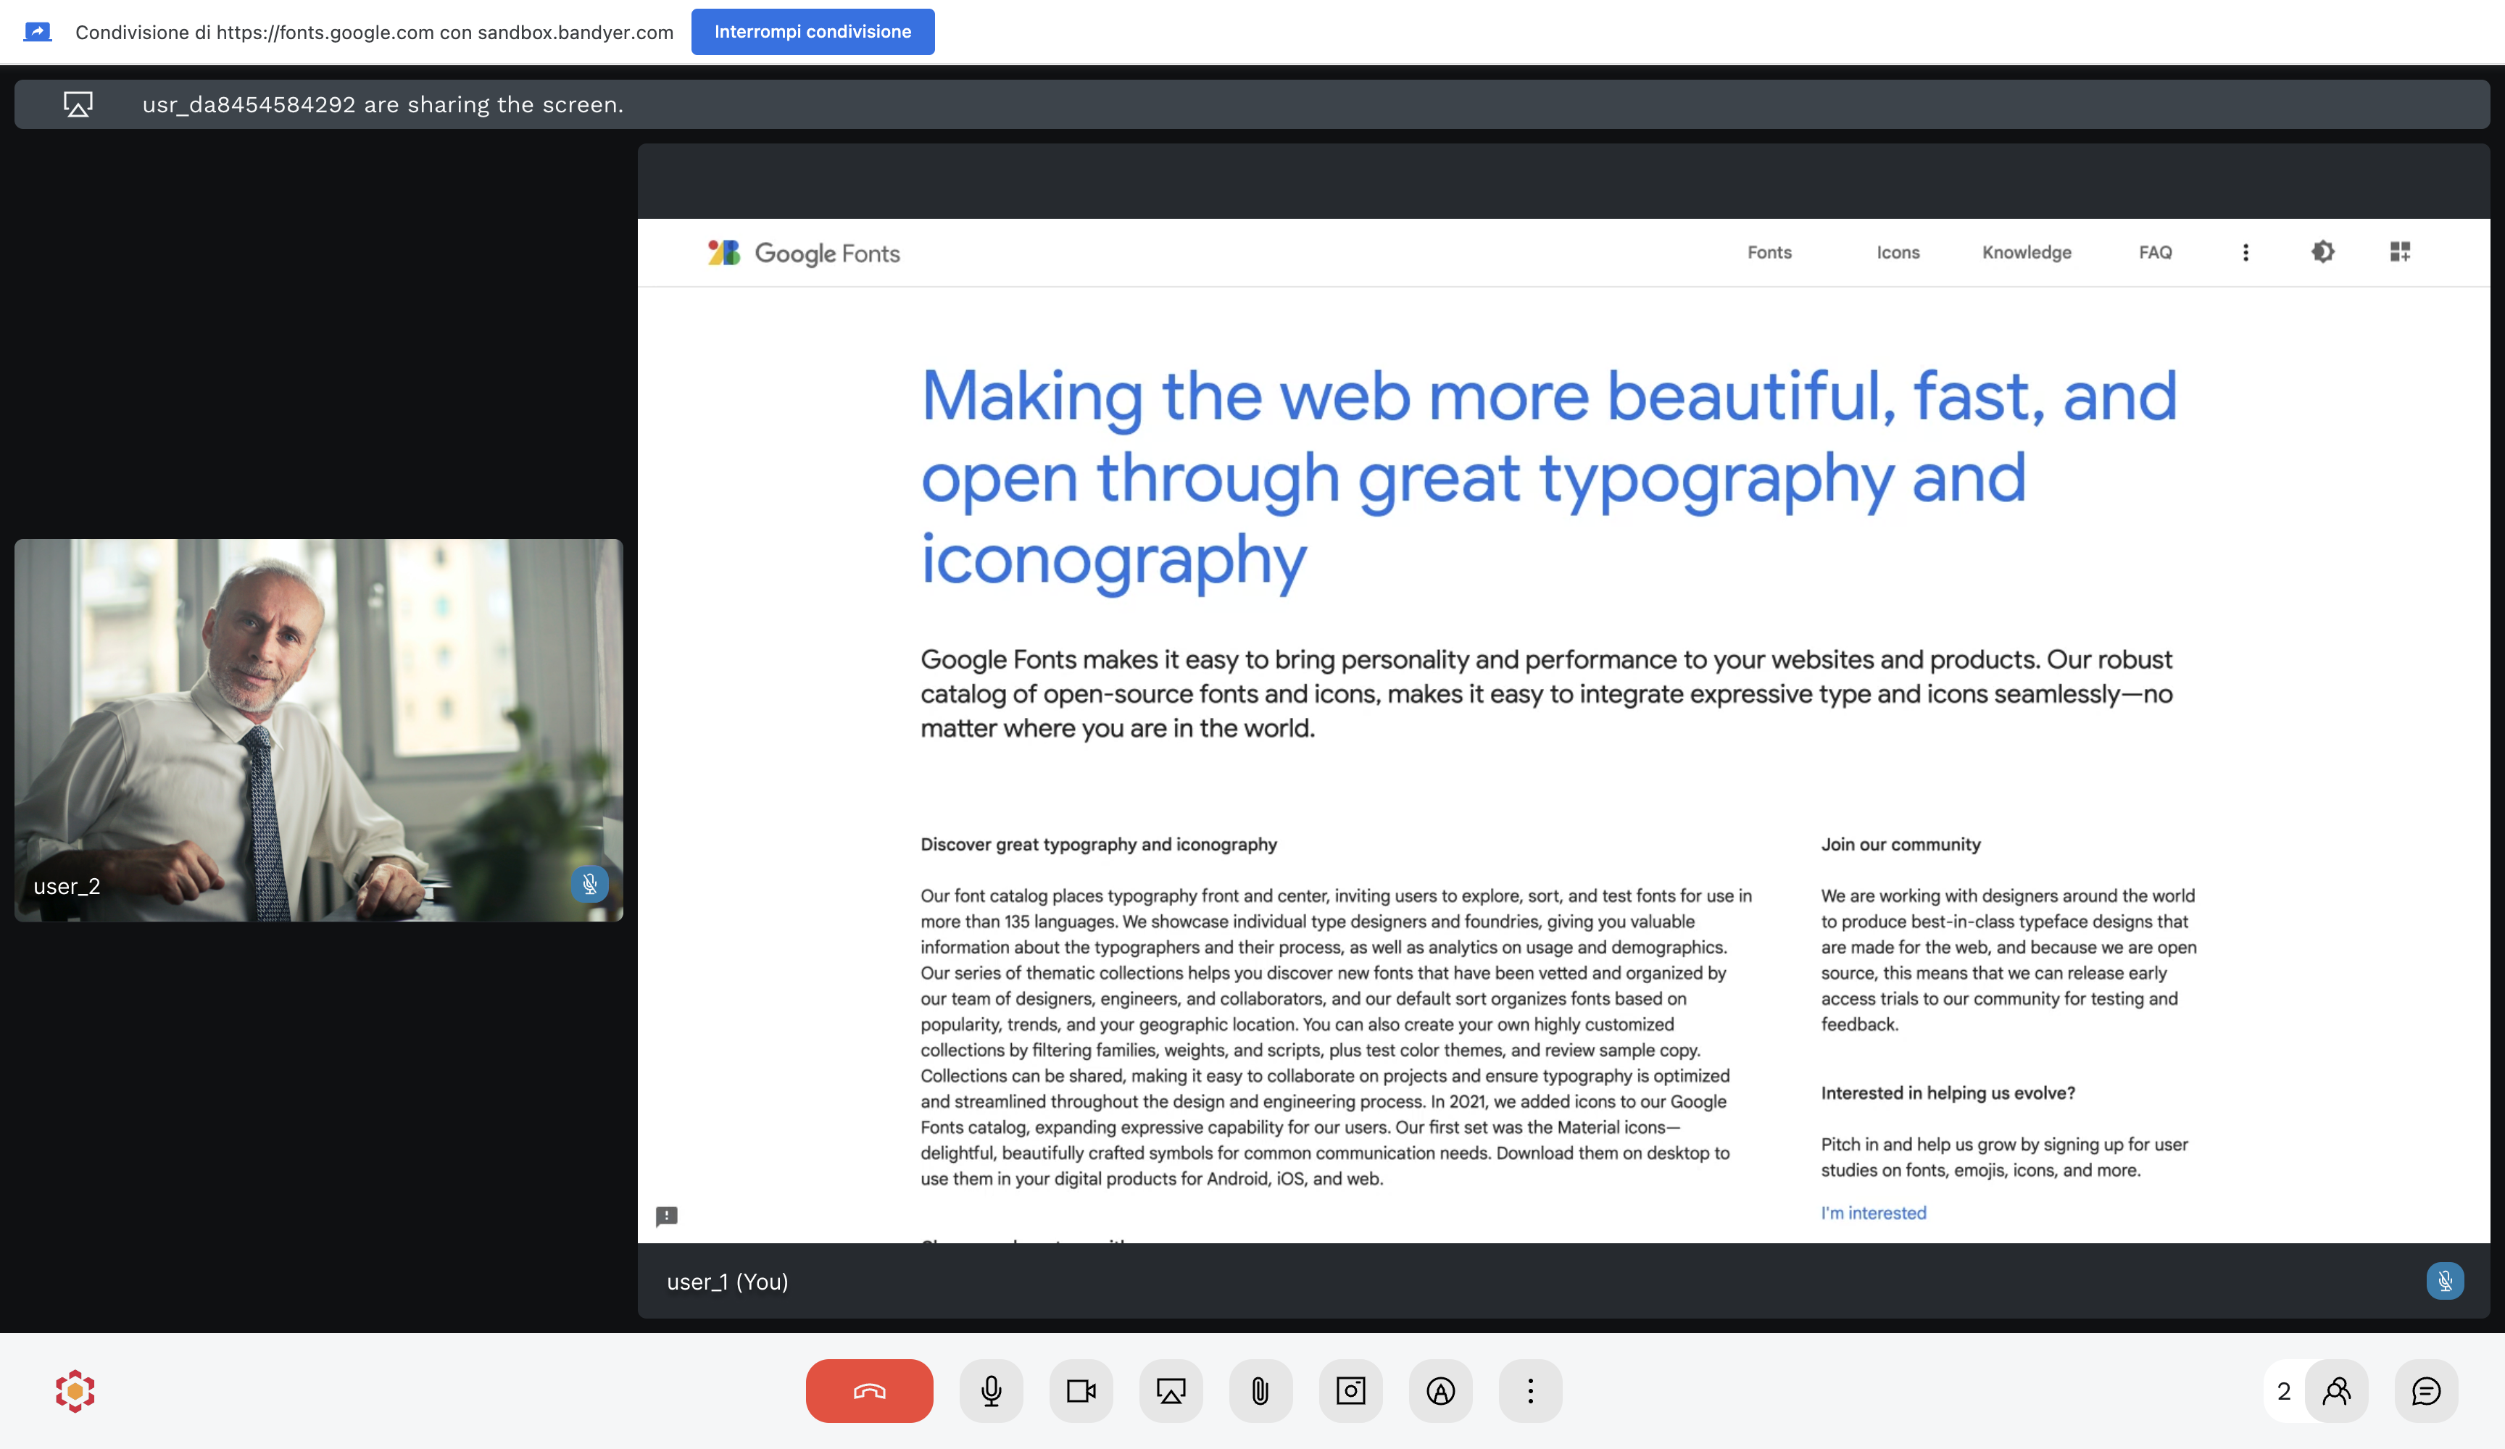
Task: Click the I'm interested link
Action: point(1873,1213)
